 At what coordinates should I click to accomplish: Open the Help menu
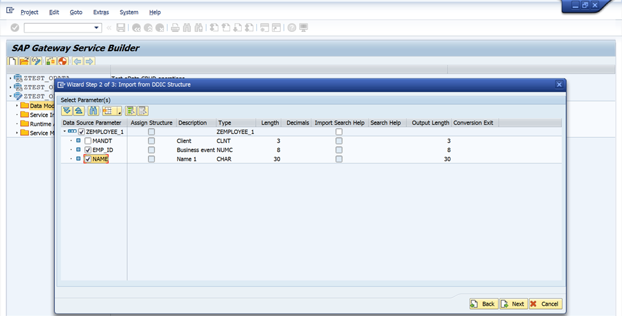[155, 12]
